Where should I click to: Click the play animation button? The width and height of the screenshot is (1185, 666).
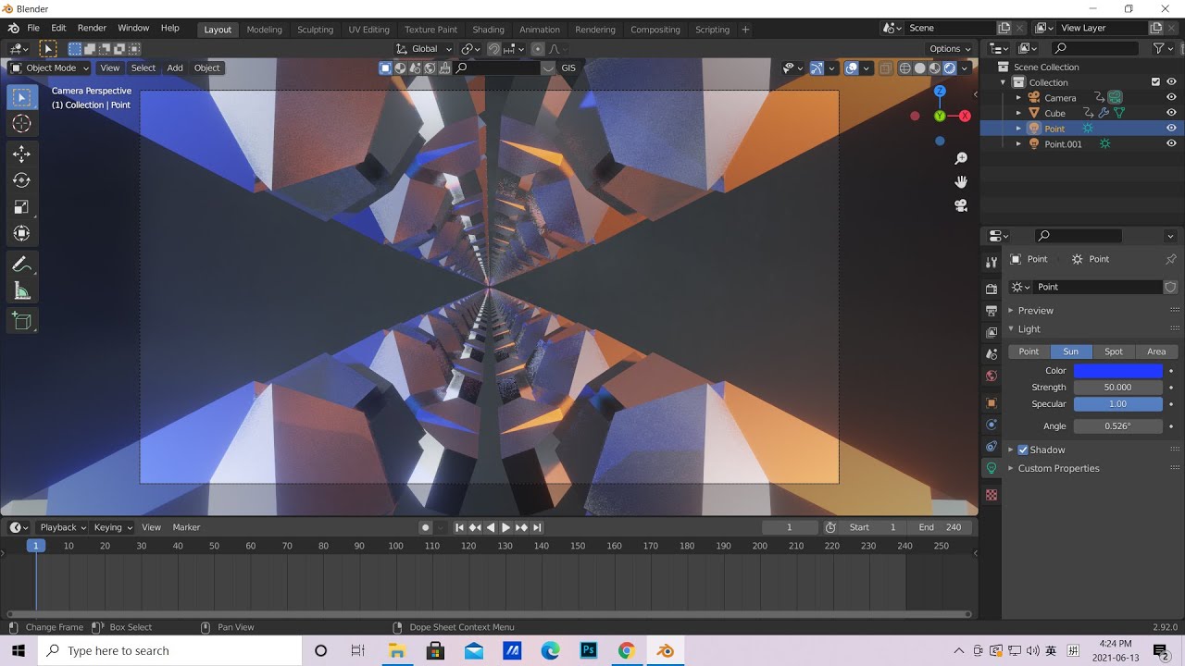point(505,527)
